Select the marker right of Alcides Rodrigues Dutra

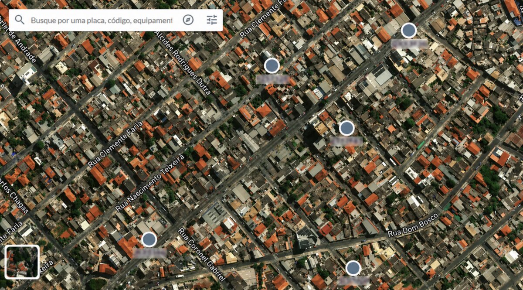click(272, 66)
